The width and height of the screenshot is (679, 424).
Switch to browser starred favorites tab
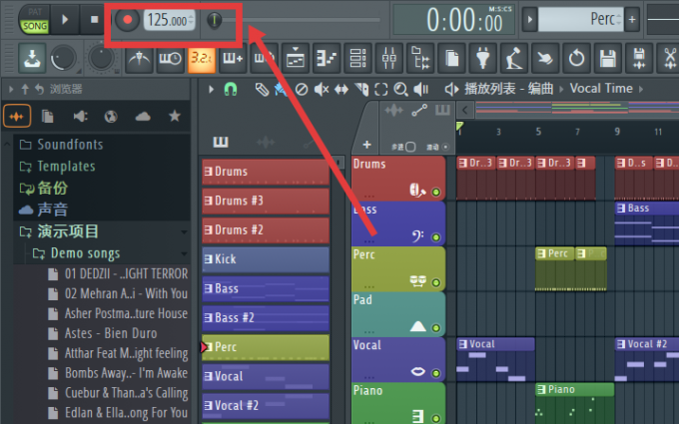click(x=175, y=116)
